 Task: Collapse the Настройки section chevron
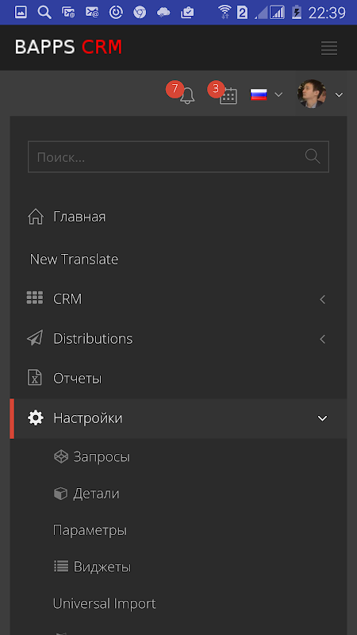coord(323,418)
